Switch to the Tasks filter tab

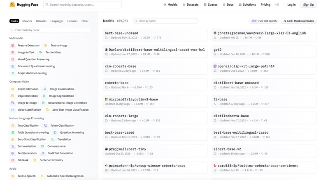pos(14,21)
